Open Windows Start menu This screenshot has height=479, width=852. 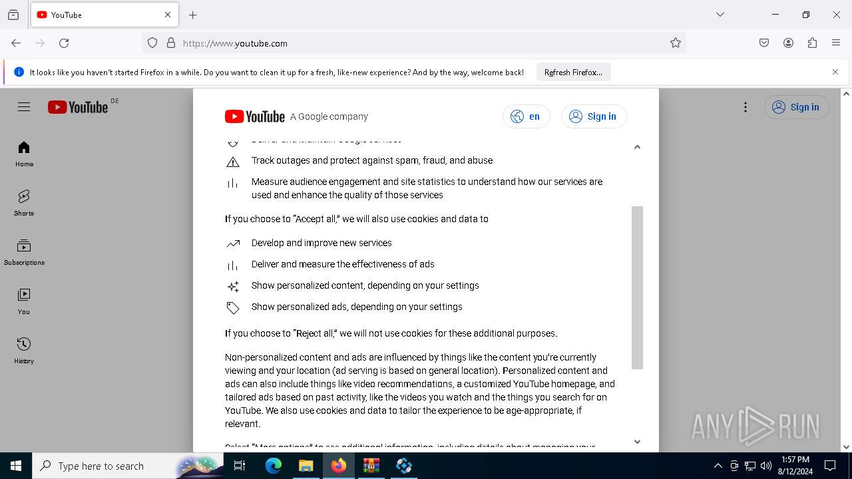[16, 466]
